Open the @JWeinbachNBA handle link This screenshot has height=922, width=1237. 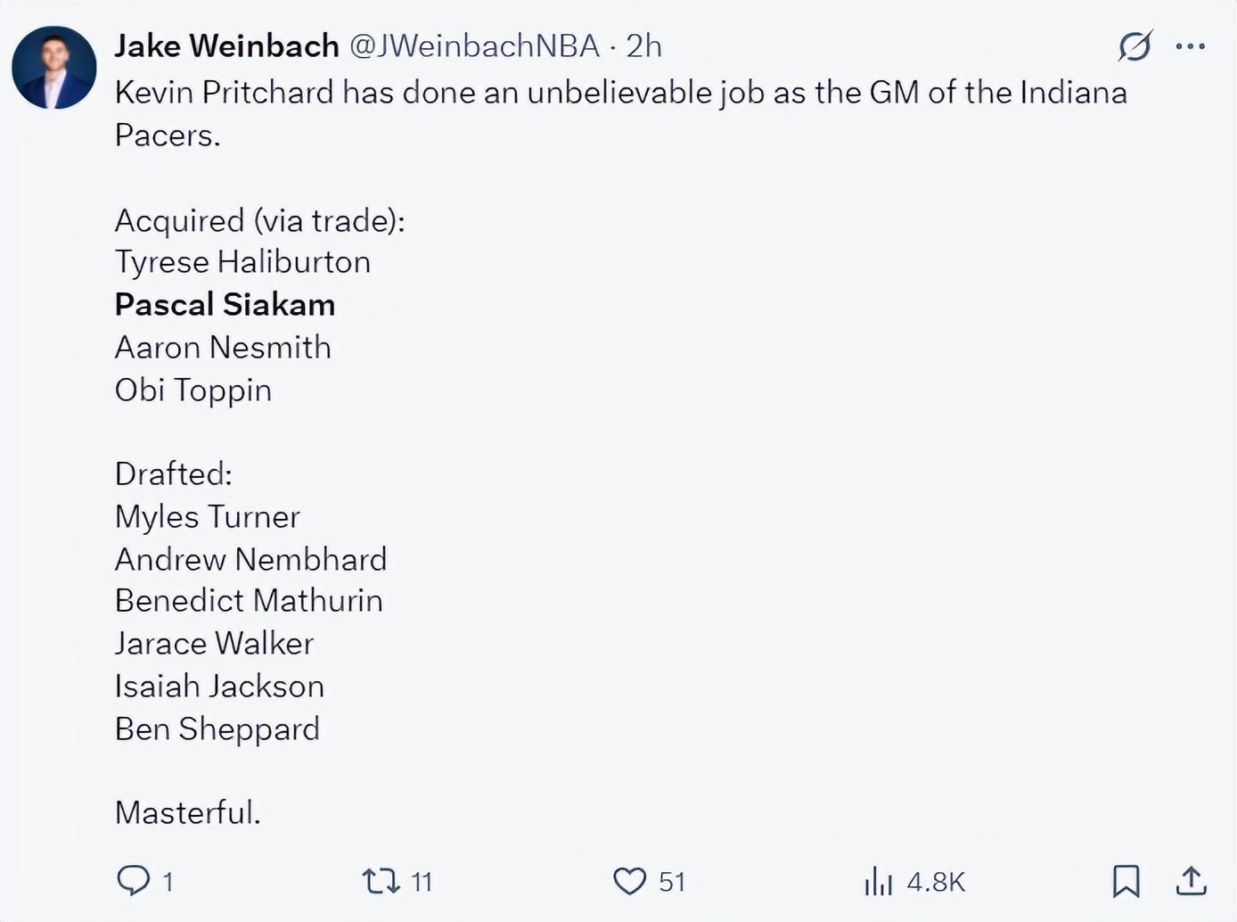pos(473,45)
